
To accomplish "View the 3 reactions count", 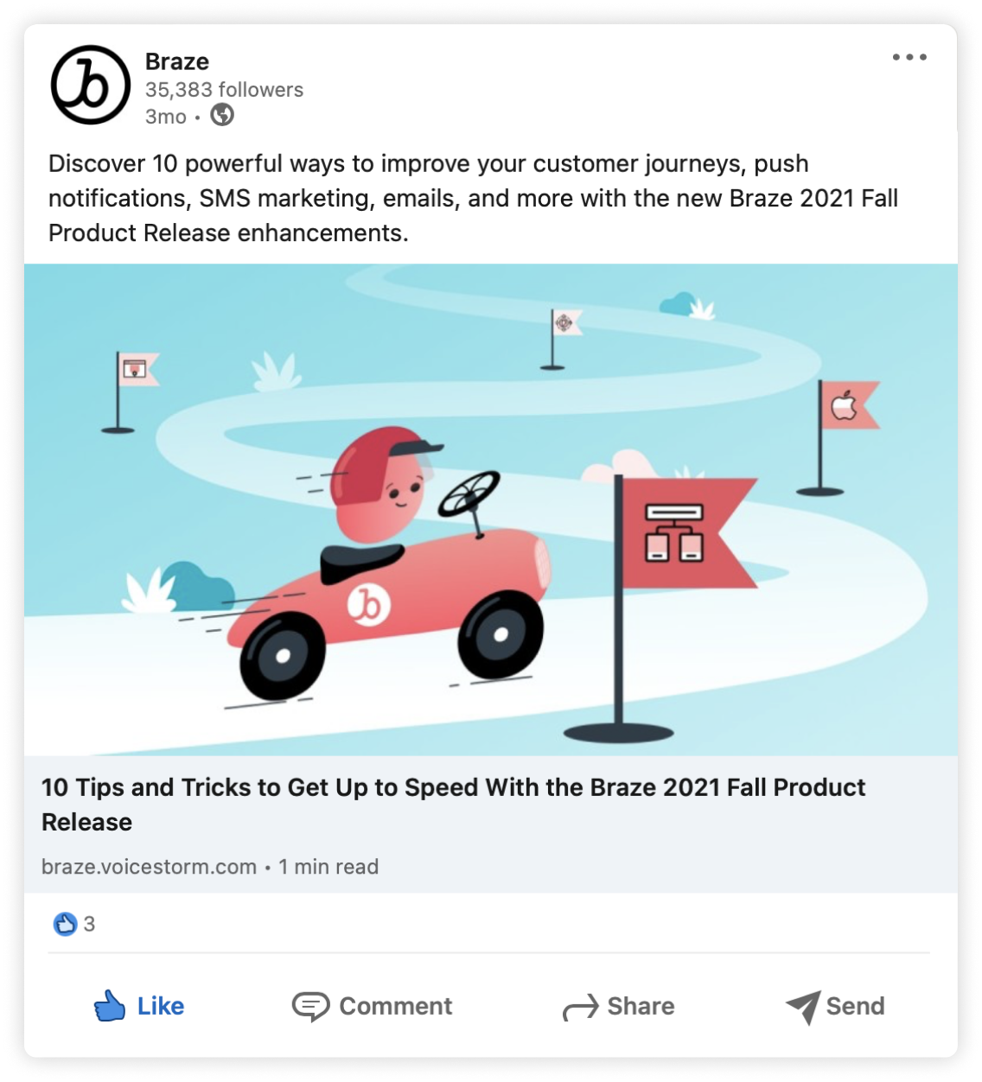I will point(89,925).
